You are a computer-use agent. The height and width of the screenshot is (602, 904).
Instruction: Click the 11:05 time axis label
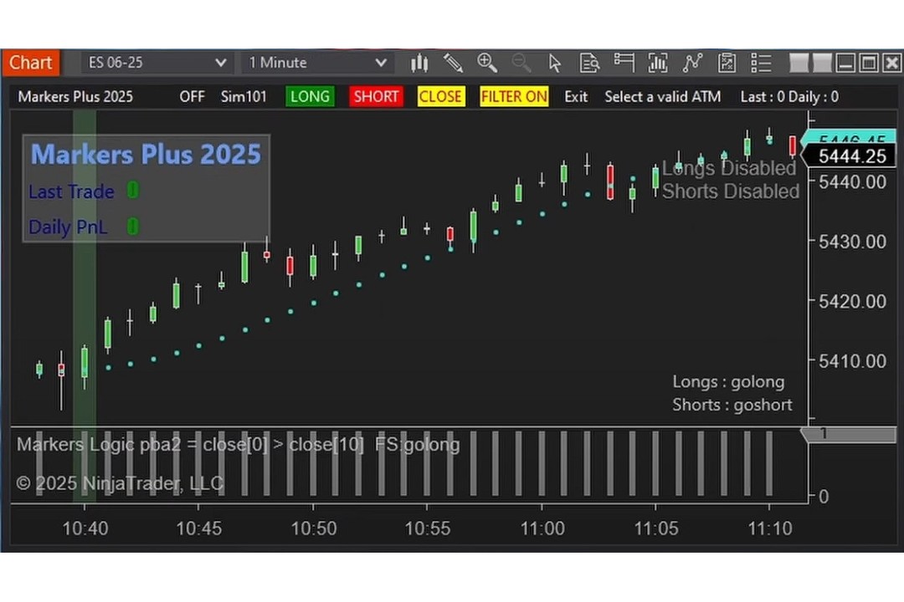point(656,528)
